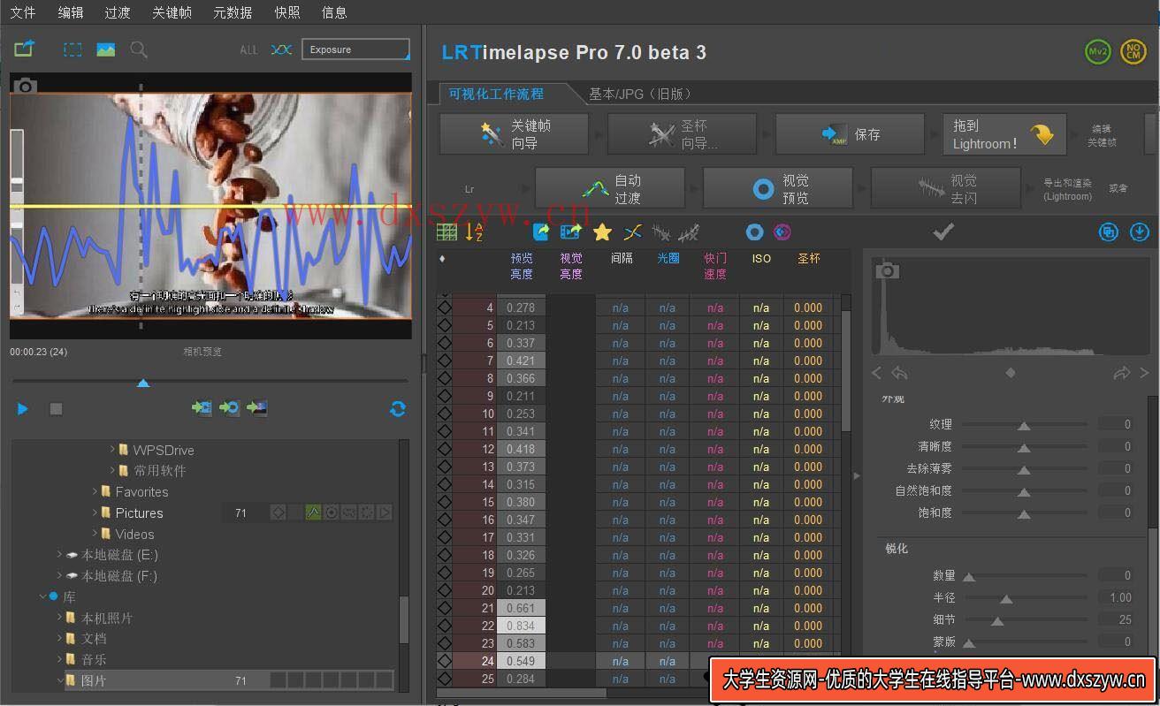The image size is (1160, 706).
Task: Click the magnifier zoom icon above the preview
Action: [x=139, y=49]
